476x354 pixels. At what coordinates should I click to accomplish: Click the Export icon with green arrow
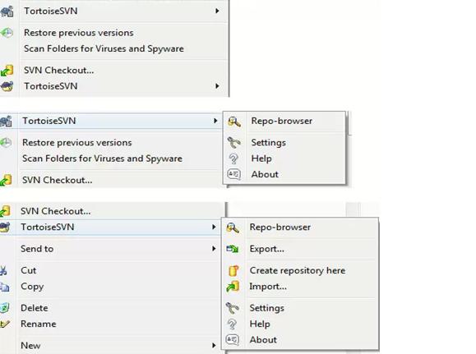pos(233,249)
